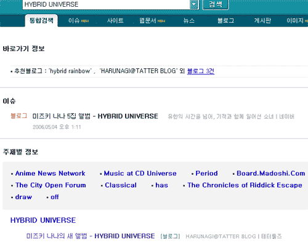
Task: Click the 바로가기 정보 section heading
Action: [x=24, y=49]
